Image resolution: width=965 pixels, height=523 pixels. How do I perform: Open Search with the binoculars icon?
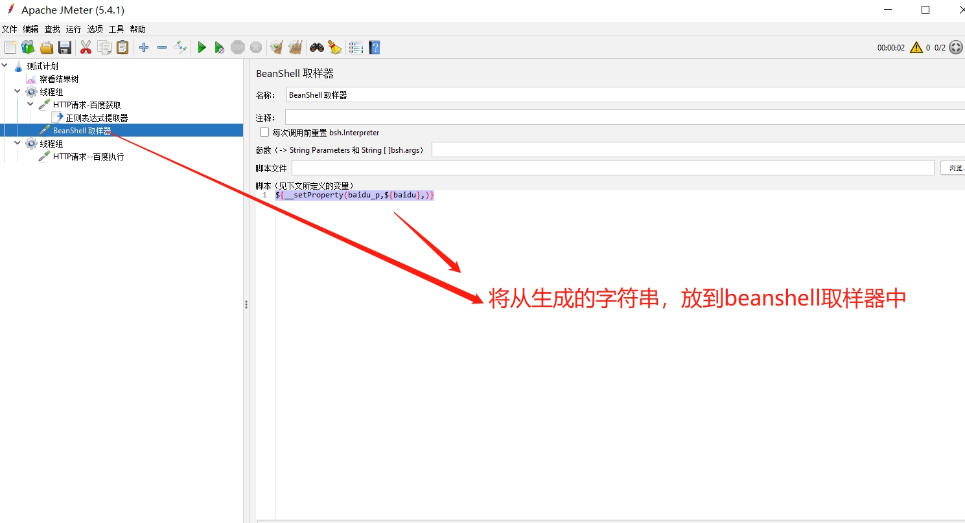(317, 47)
